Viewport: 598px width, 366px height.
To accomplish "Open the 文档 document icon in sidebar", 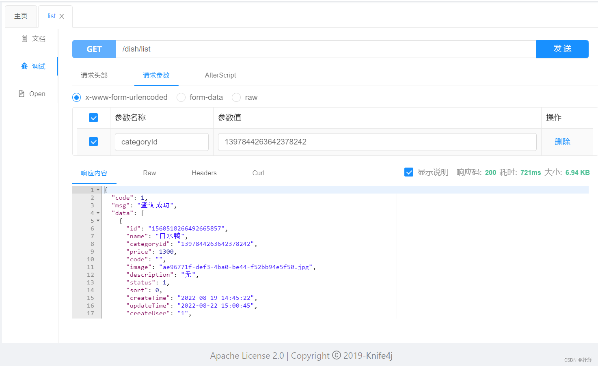I will 24,39.
